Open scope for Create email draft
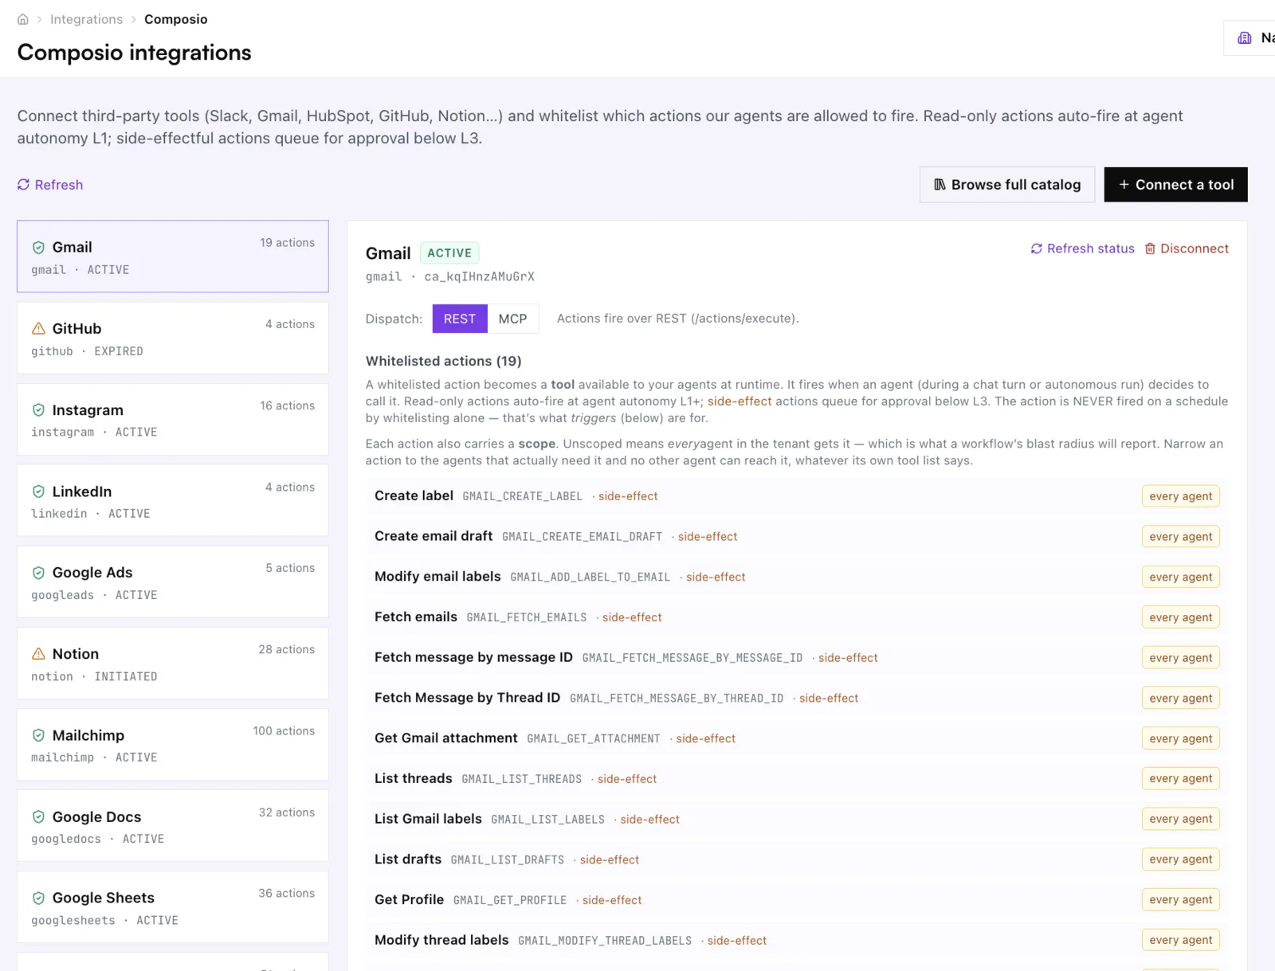Image resolution: width=1275 pixels, height=971 pixels. pyautogui.click(x=1180, y=537)
